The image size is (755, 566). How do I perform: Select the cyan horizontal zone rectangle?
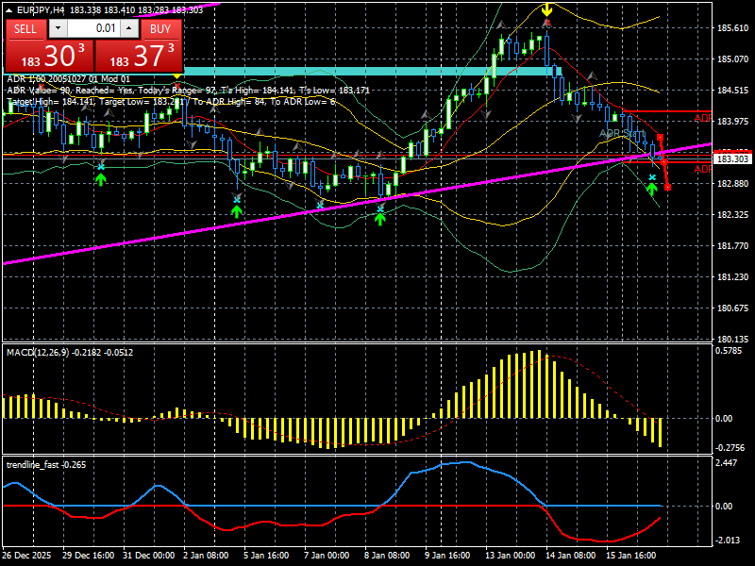pos(371,72)
